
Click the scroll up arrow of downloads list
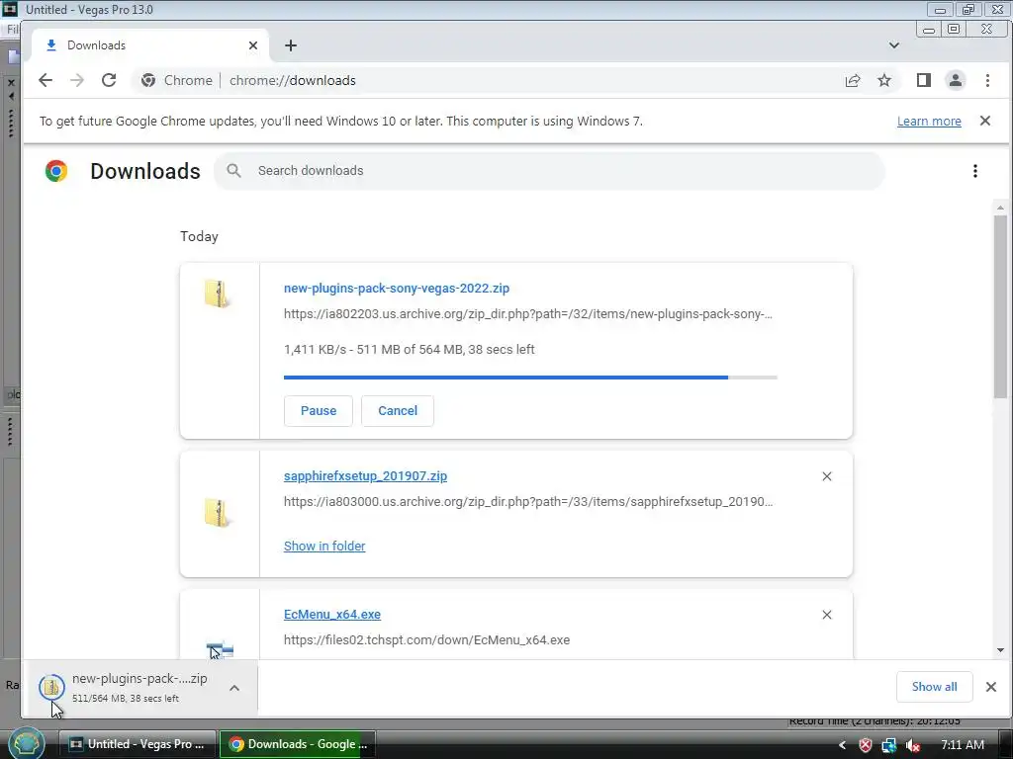pos(1001,208)
